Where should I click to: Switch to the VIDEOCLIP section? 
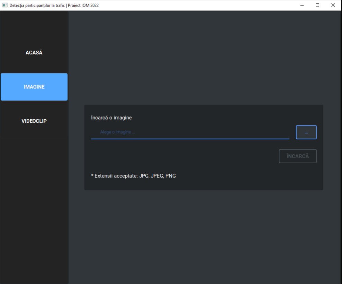[34, 121]
